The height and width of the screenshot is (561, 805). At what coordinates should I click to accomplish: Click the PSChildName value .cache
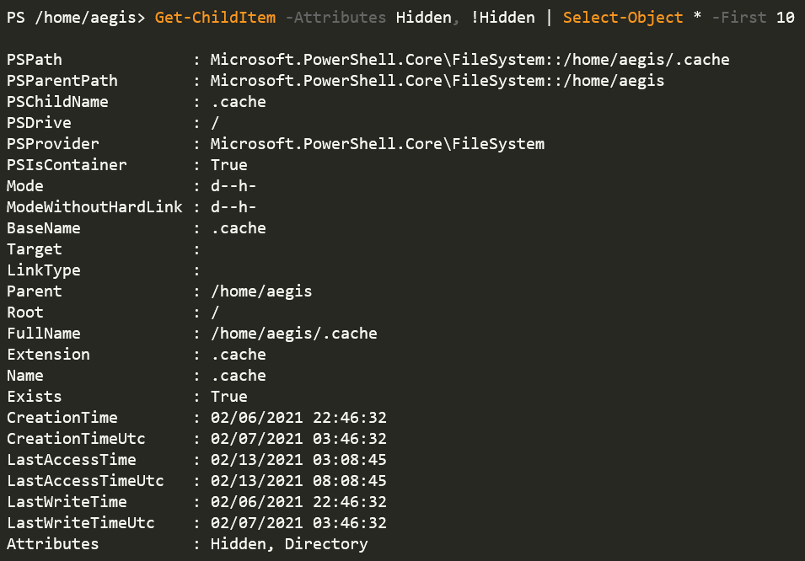tap(239, 102)
